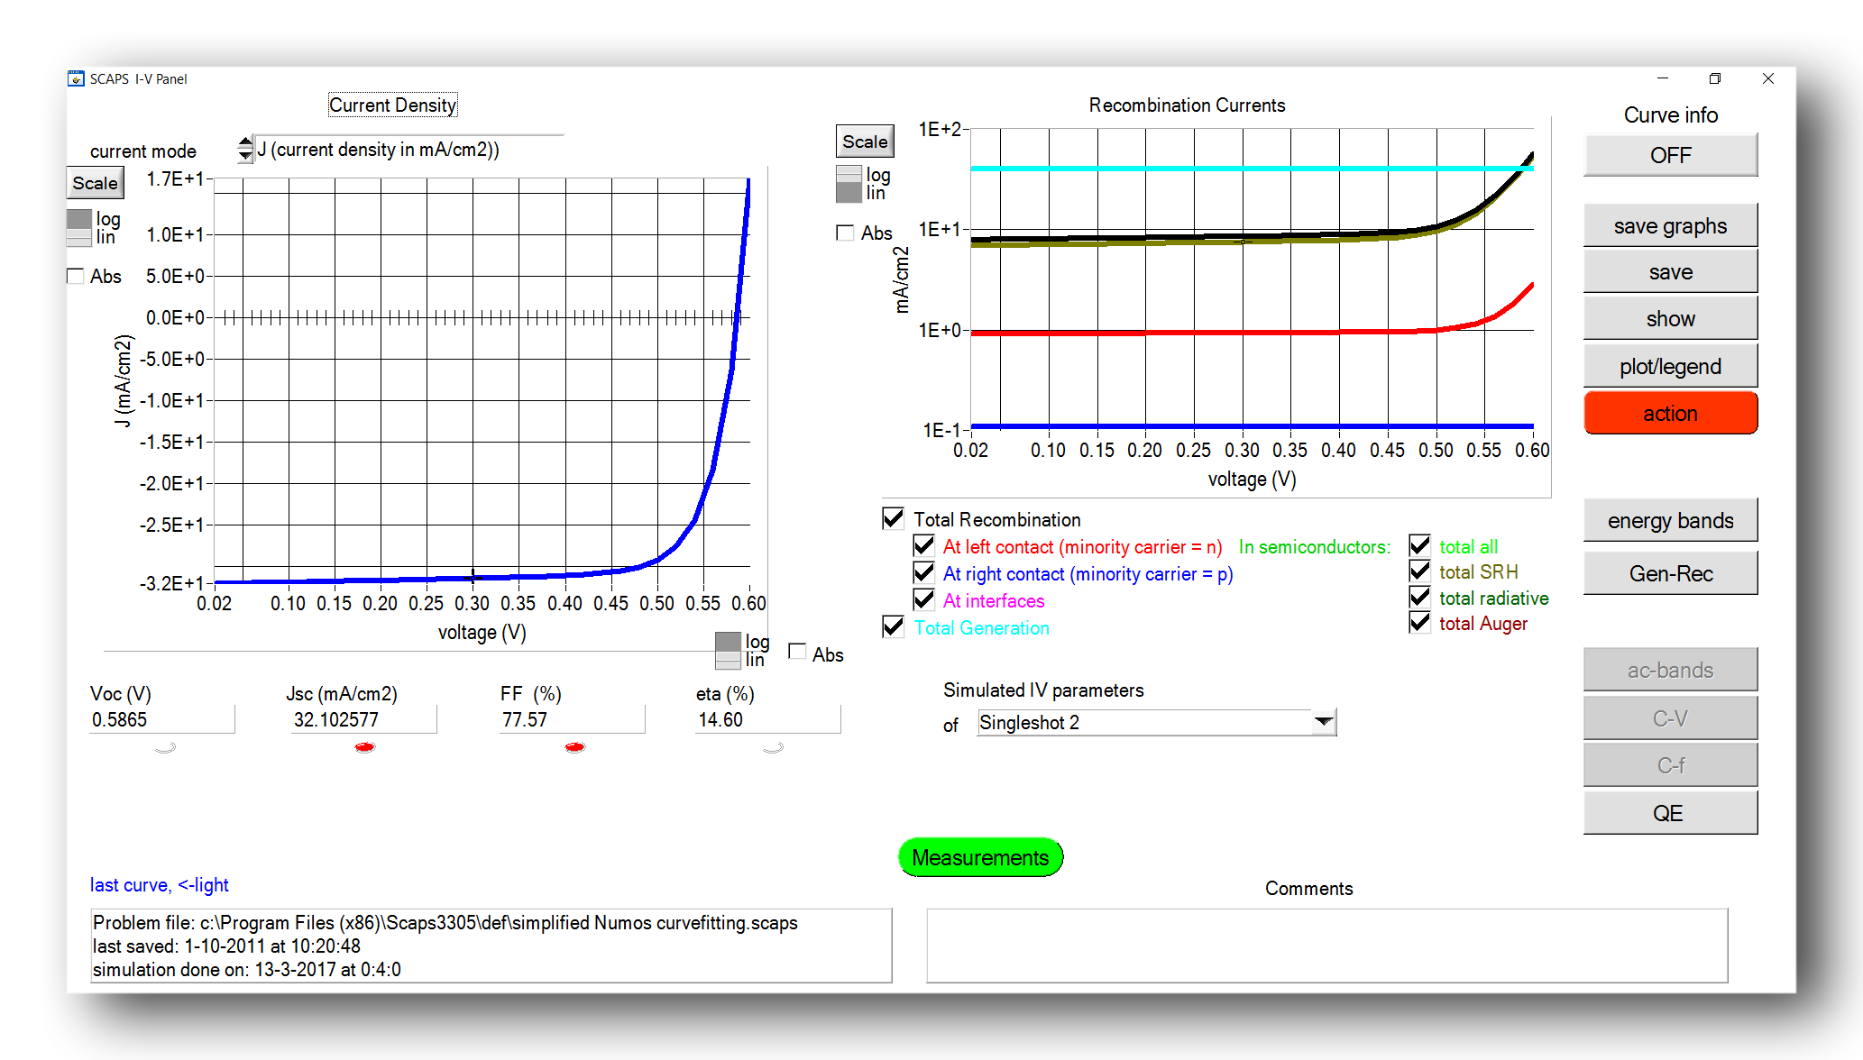Click the red indicator under Jsc
Image resolution: width=1863 pixels, height=1060 pixels.
pyautogui.click(x=364, y=747)
